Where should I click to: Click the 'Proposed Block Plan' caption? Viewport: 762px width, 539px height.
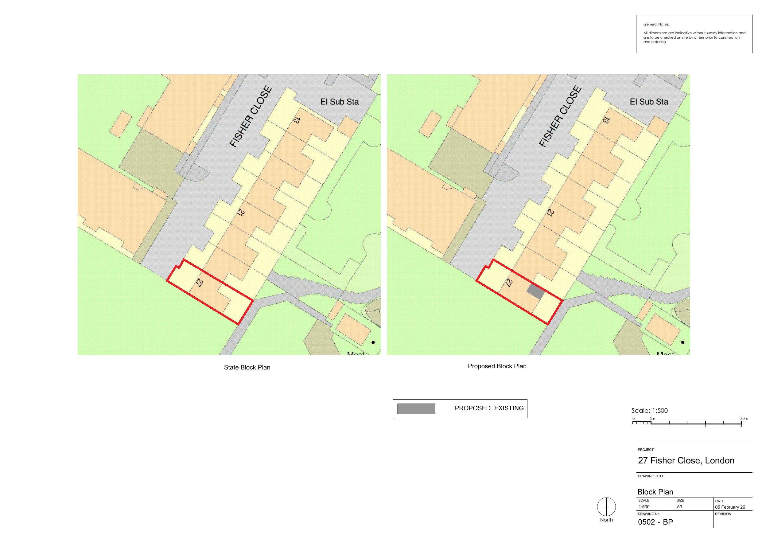497,366
